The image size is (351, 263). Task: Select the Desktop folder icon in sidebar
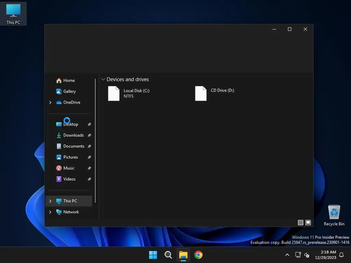(x=59, y=124)
